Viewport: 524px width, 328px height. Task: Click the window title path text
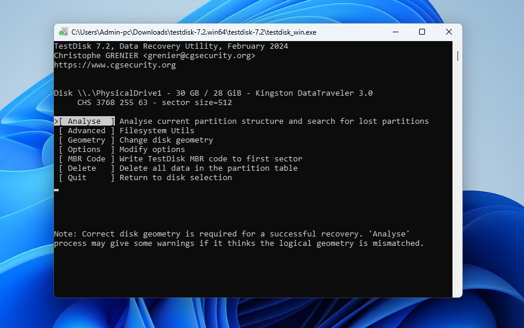click(x=194, y=32)
